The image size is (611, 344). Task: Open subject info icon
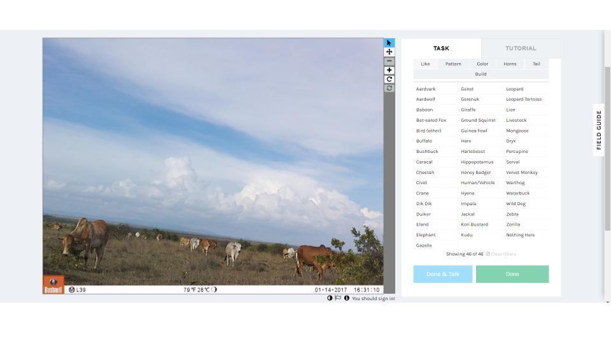coord(346,298)
